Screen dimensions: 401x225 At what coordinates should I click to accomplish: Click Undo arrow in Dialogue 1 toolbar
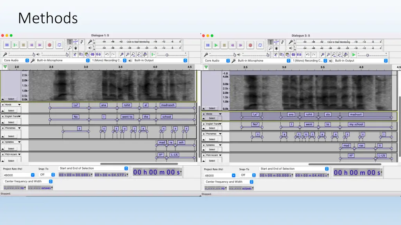click(x=107, y=54)
